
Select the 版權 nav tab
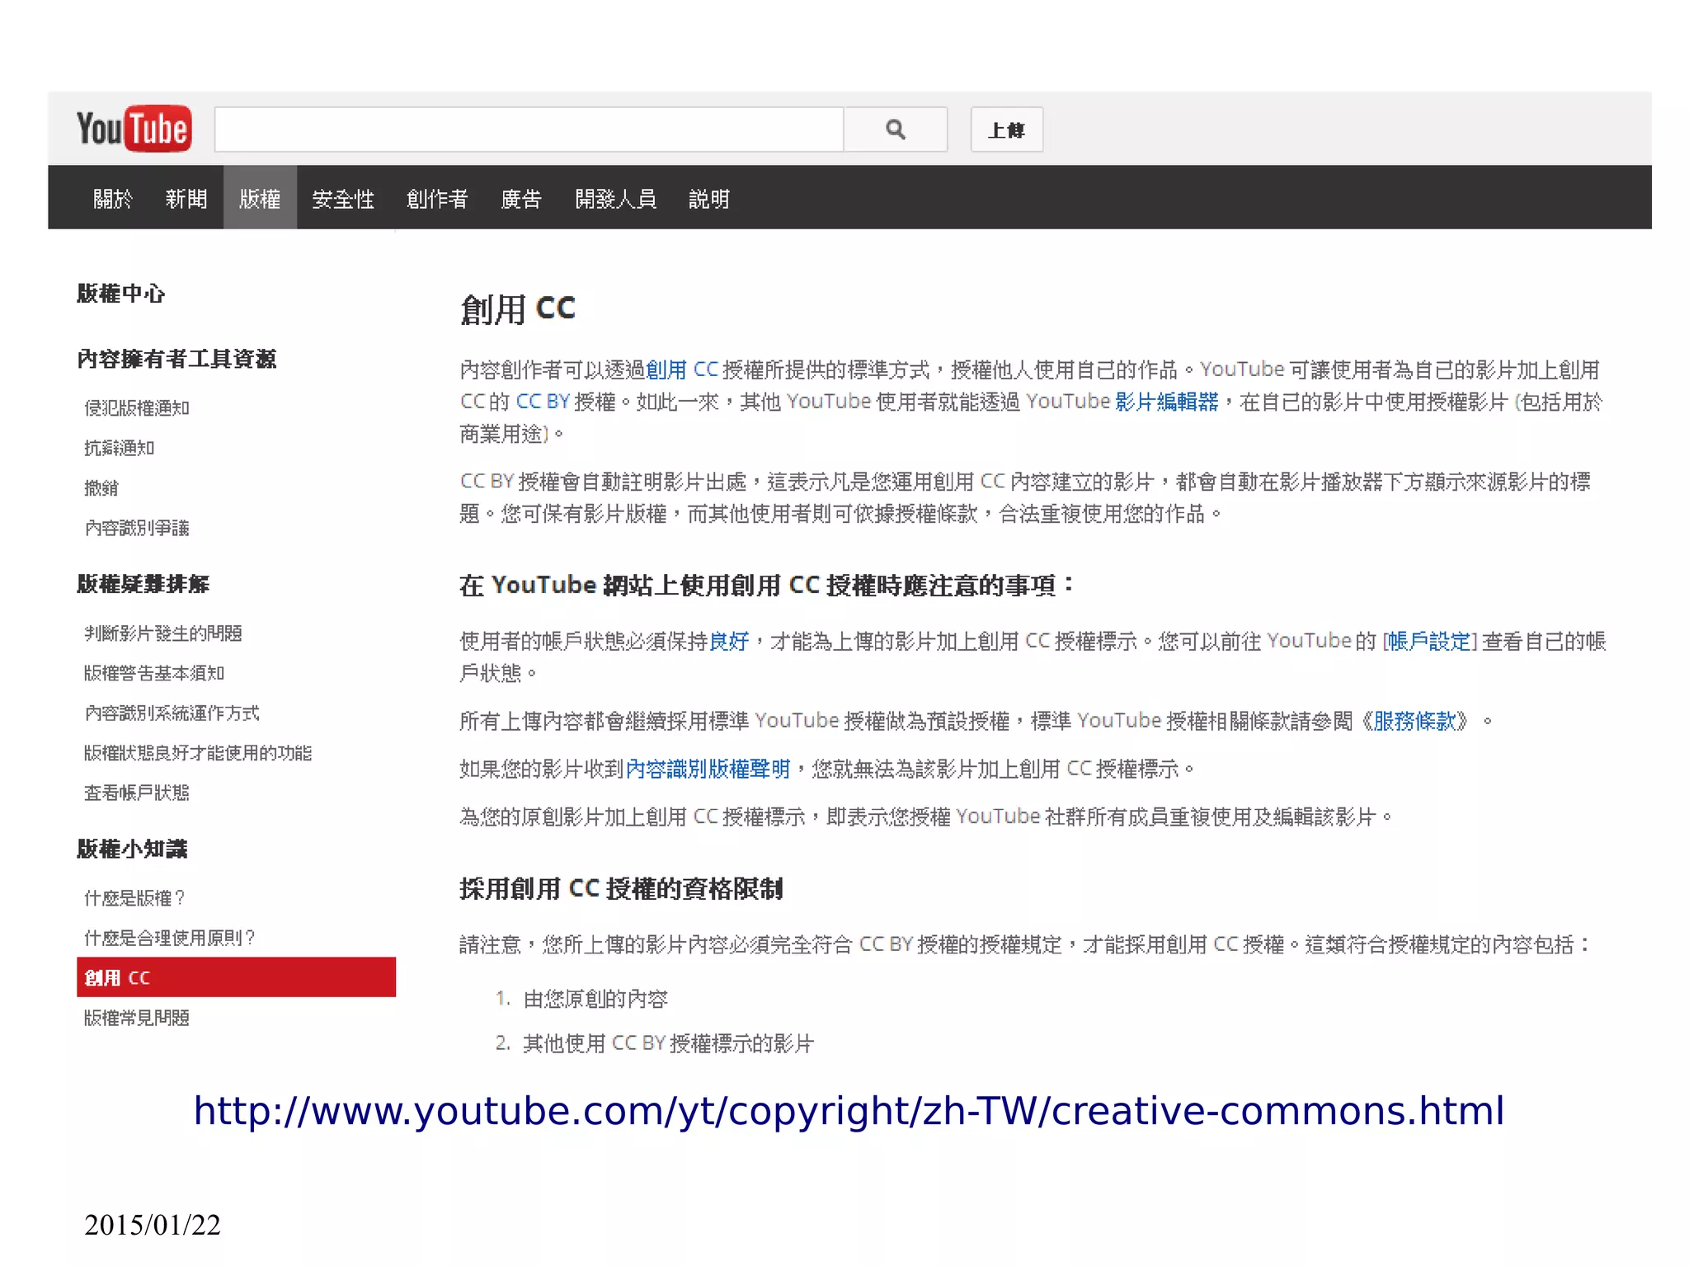click(x=260, y=198)
